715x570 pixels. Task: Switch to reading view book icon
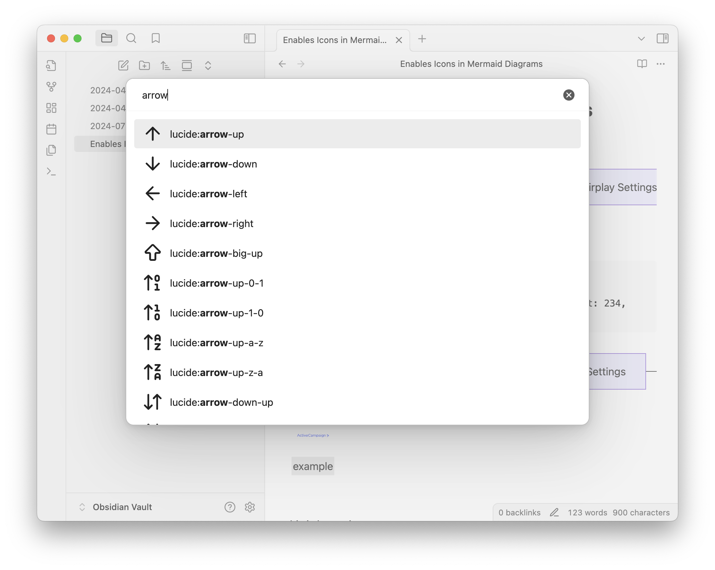(642, 64)
